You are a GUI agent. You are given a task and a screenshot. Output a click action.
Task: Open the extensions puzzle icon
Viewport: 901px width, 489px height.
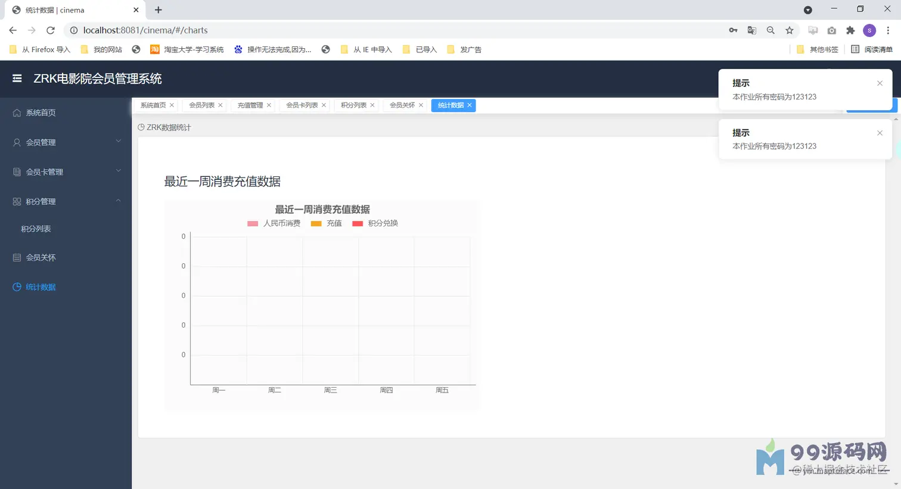point(850,30)
